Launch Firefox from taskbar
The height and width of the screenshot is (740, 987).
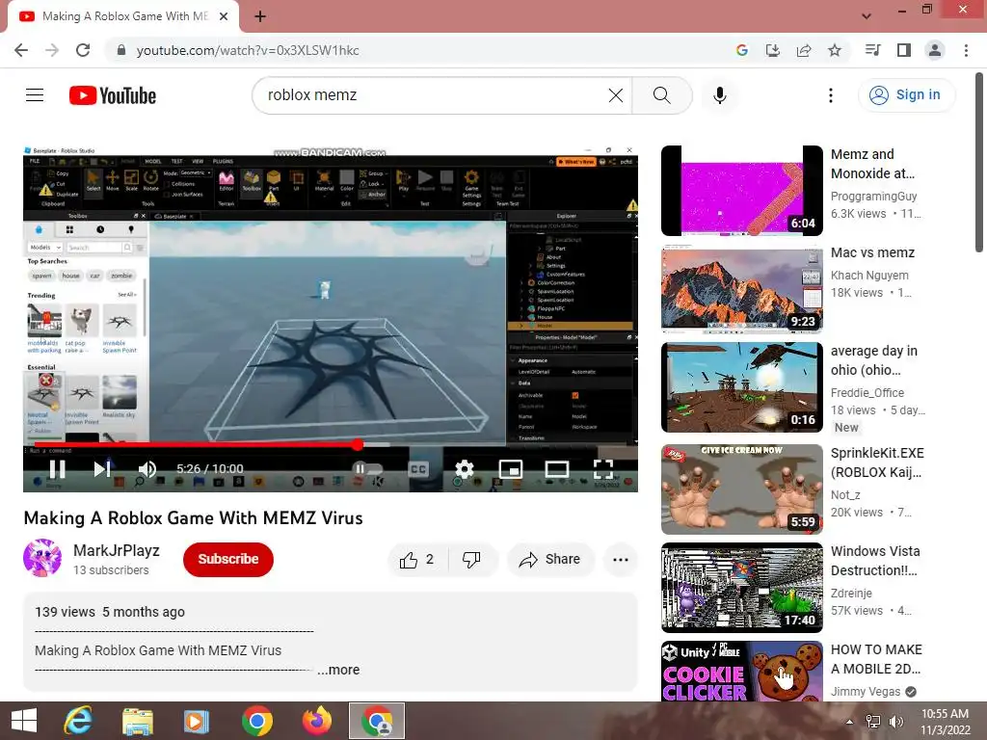click(316, 721)
